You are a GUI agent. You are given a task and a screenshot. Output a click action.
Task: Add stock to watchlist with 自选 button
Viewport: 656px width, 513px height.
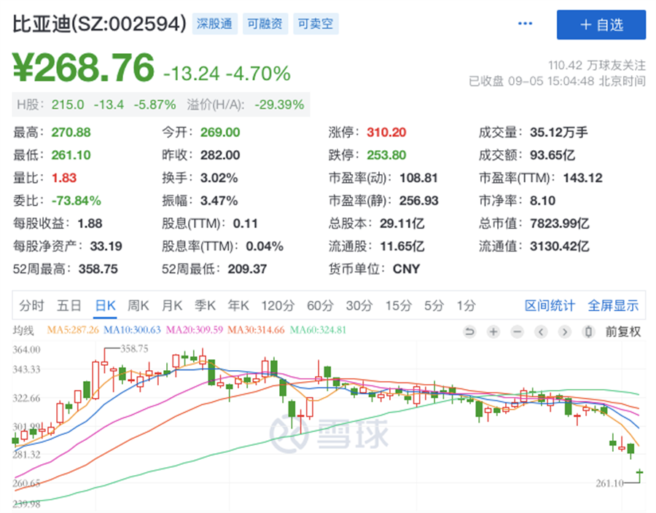tap(601, 25)
